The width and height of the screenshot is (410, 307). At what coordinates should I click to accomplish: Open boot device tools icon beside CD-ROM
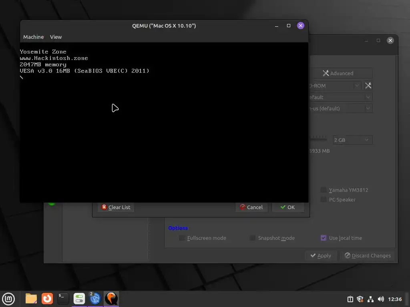pos(368,86)
